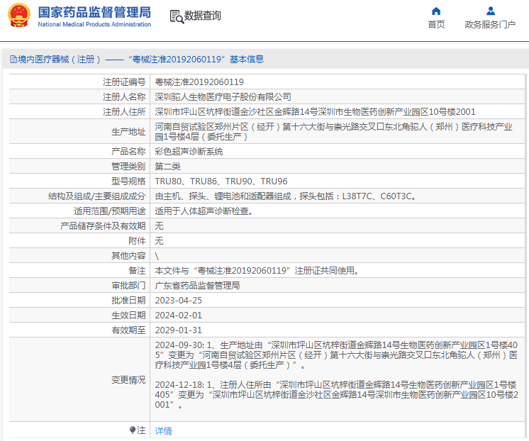The width and height of the screenshot is (529, 441).
Task: Select the 注册证编号 label cell
Action: 124,82
